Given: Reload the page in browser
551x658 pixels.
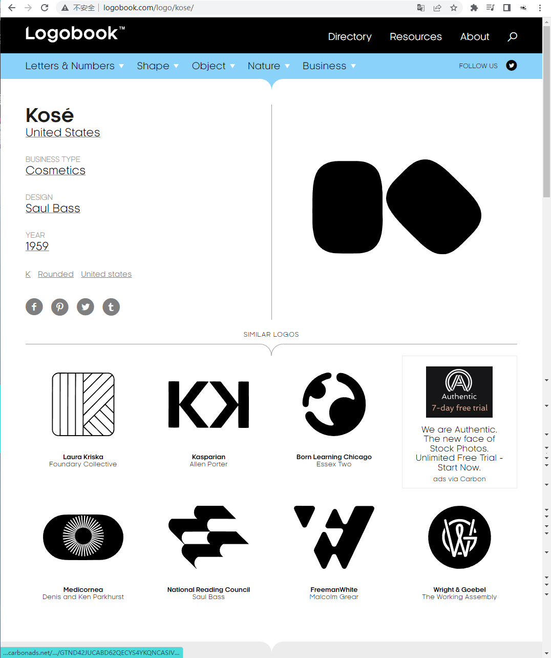Looking at the screenshot, I should 45,8.
